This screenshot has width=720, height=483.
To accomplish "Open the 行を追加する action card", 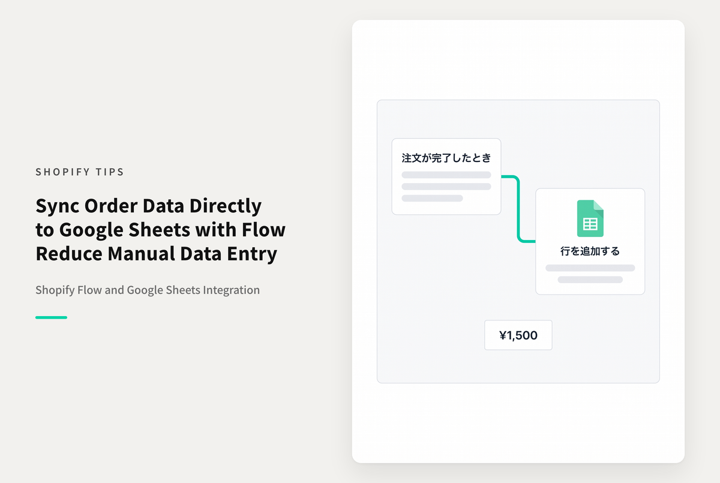I will click(x=590, y=241).
